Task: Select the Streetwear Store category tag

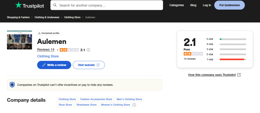Action: point(87,105)
